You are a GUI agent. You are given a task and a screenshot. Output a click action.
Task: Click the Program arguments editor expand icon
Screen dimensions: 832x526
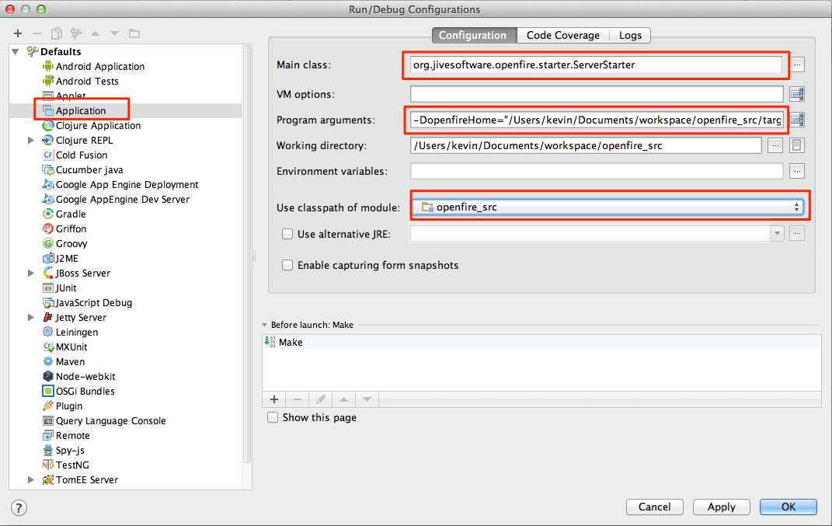coord(796,121)
